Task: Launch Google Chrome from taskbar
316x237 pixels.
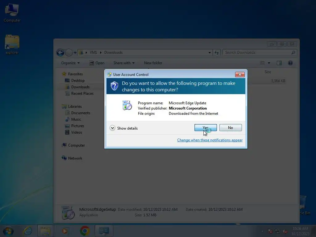Action: pos(85,231)
